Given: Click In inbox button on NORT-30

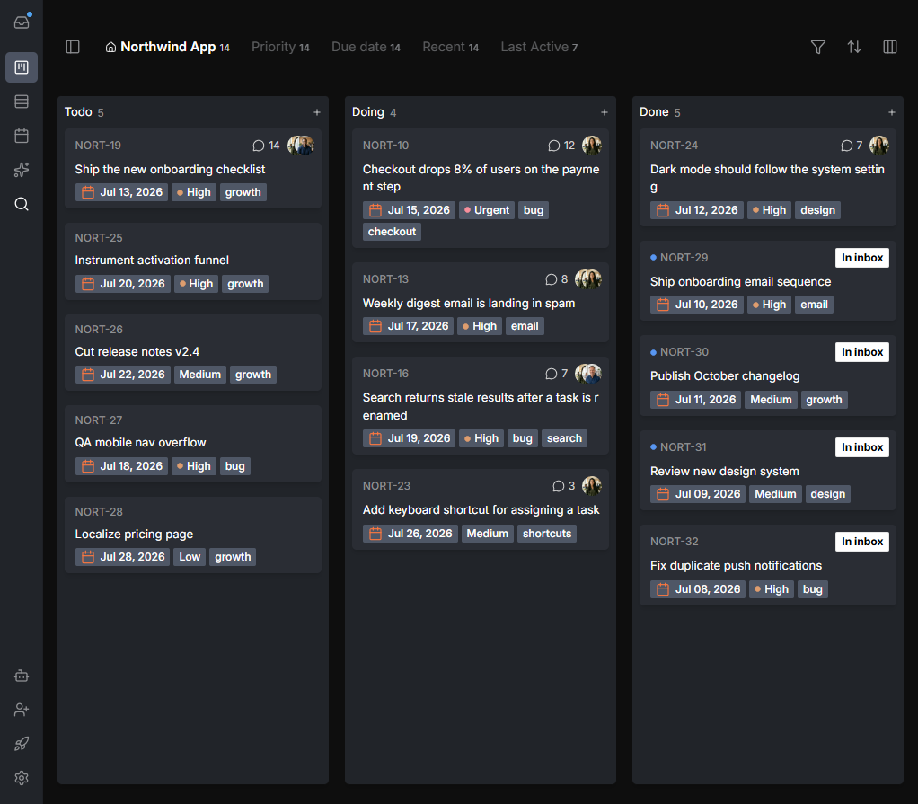Looking at the screenshot, I should (861, 352).
